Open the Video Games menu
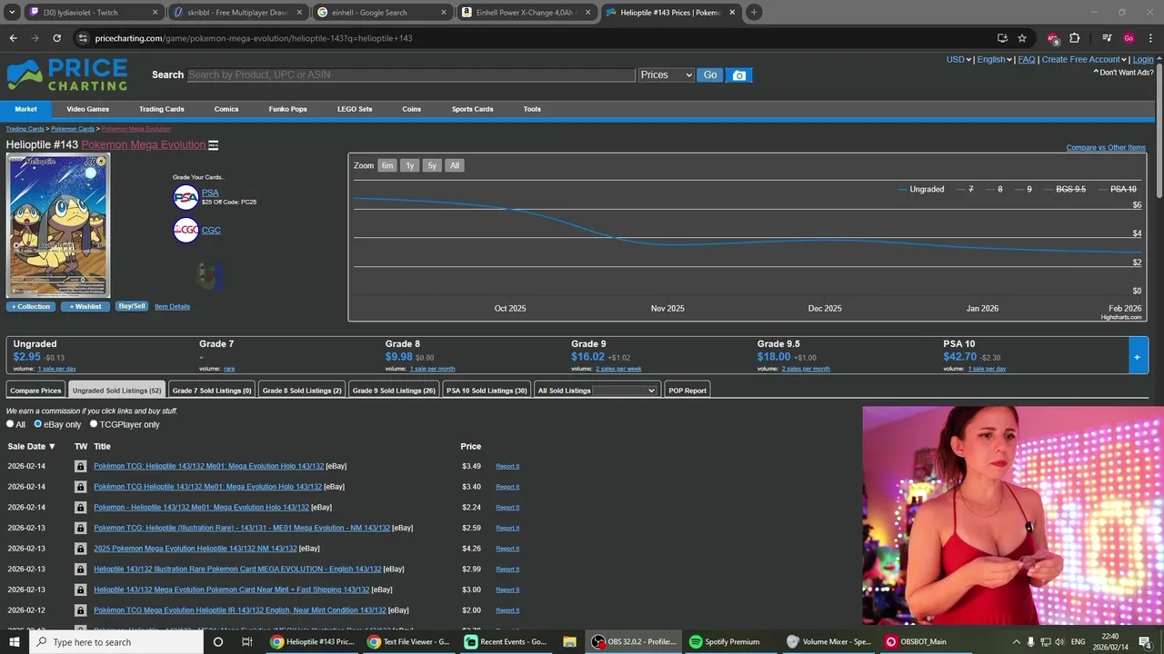Image resolution: width=1164 pixels, height=654 pixels. pyautogui.click(x=87, y=109)
